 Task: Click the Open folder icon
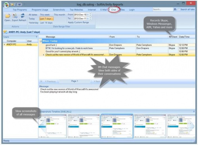[x=8, y=16]
